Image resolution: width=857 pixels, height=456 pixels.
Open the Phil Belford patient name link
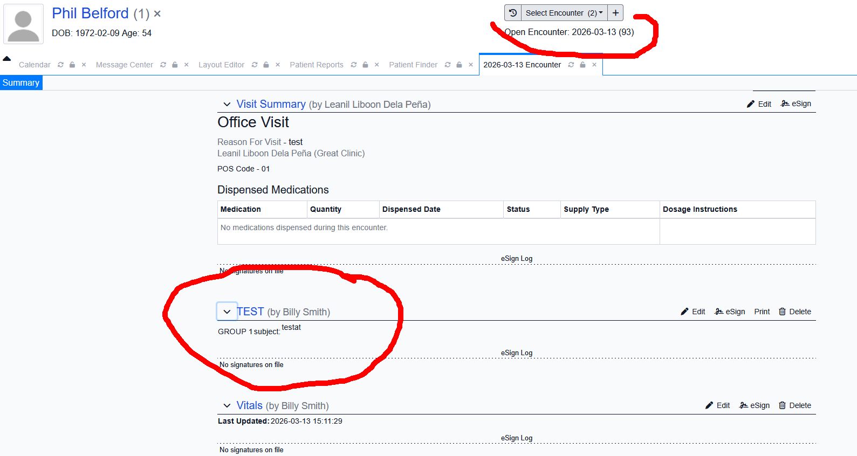90,13
